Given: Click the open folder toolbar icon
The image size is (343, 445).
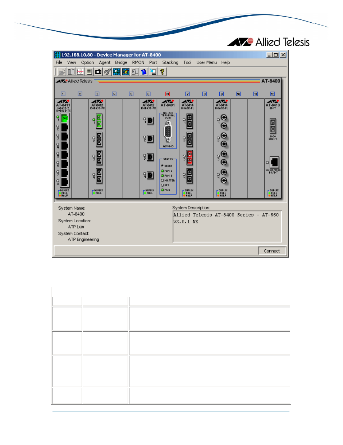Looking at the screenshot, I should (62, 72).
